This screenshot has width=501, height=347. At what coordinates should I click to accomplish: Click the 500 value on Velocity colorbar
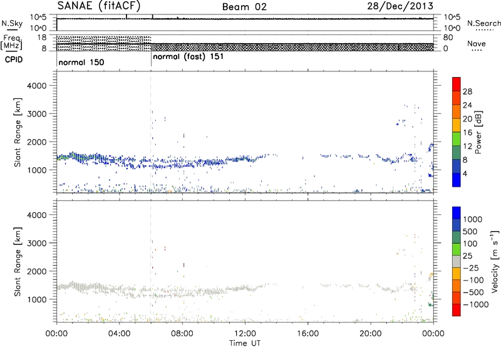[x=470, y=231]
